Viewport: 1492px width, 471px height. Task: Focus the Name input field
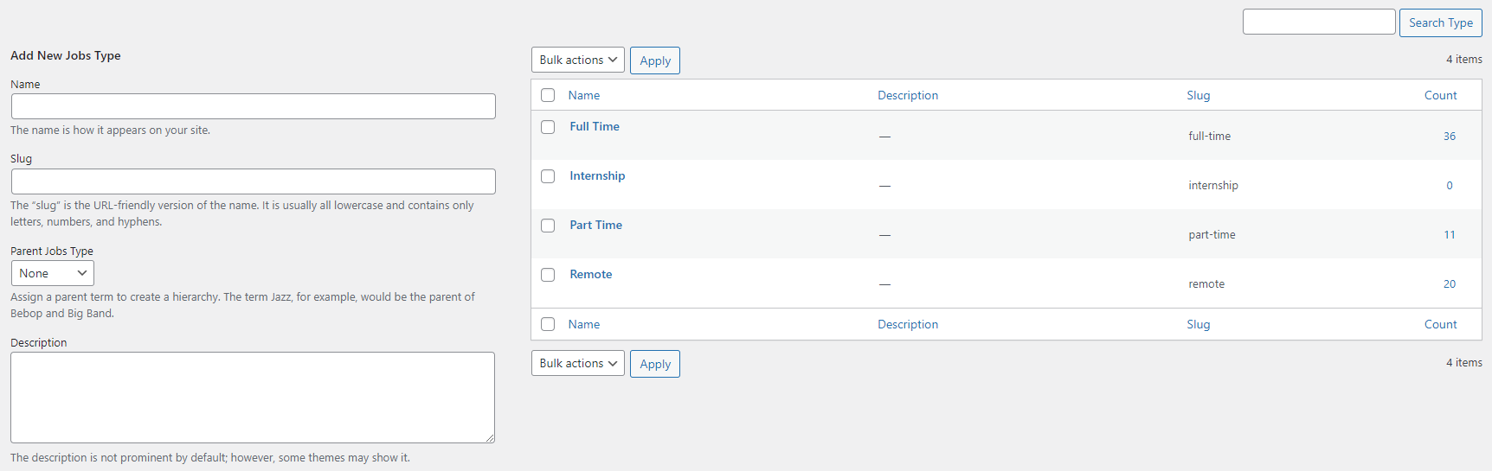click(253, 106)
